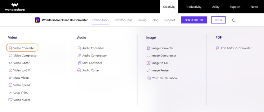Click the Wondershare logo
Image resolution: width=264 pixels, height=112 pixels.
15,7
